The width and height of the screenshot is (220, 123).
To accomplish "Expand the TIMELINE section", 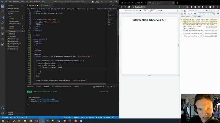I will coord(11,115).
